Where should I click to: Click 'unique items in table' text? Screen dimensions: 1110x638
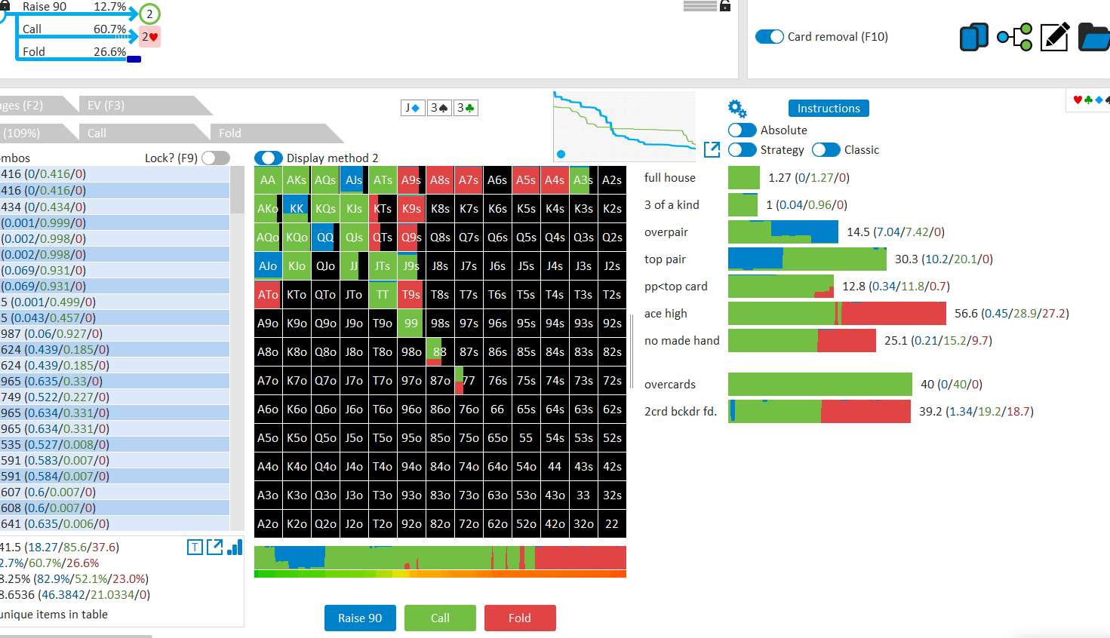coord(54,615)
